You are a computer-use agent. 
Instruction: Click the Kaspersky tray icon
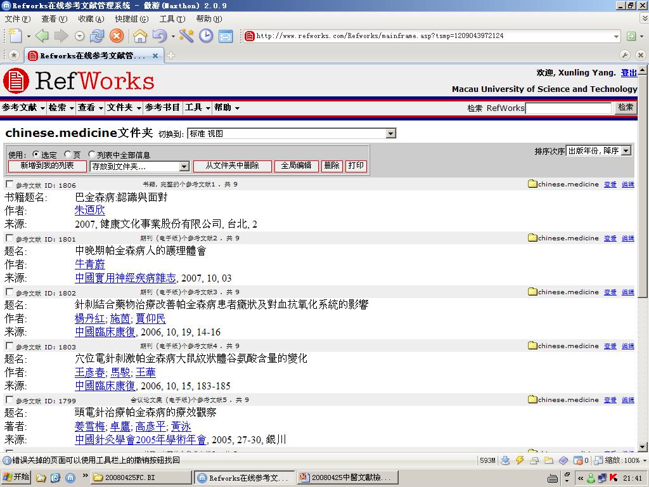(613, 478)
